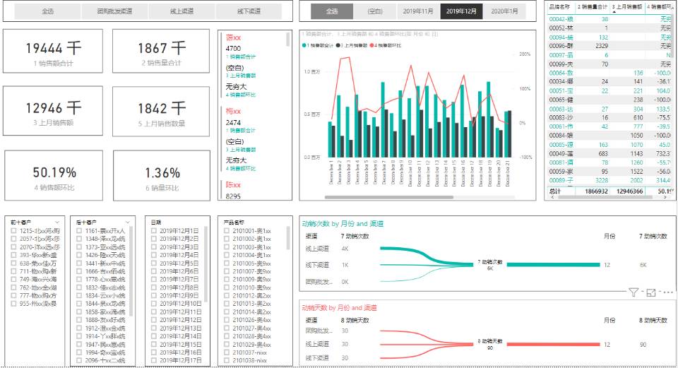The image size is (678, 368).
Task: Switch to 2019年12月 month
Action: [x=461, y=11]
